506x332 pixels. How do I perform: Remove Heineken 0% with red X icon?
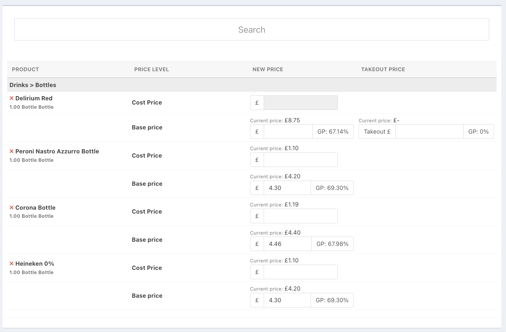click(12, 264)
